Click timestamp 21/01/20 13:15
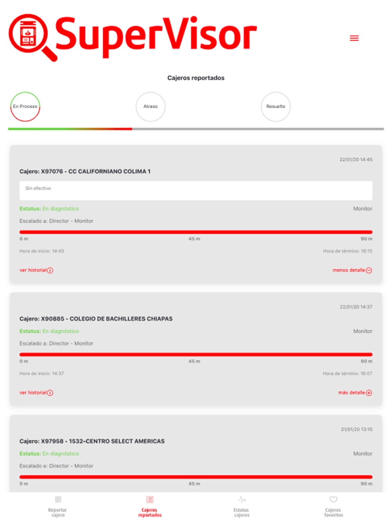Viewport: 392px width, 523px height. click(x=357, y=429)
